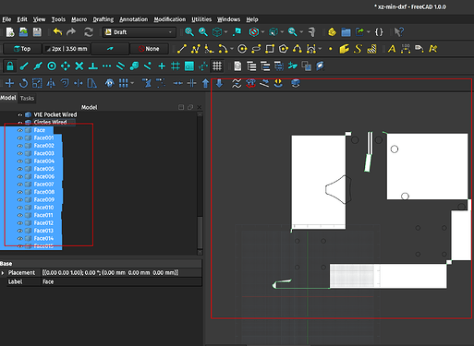Hide Face003 using its eye icon
Screen dimensions: 474x346
pyautogui.click(x=20, y=153)
